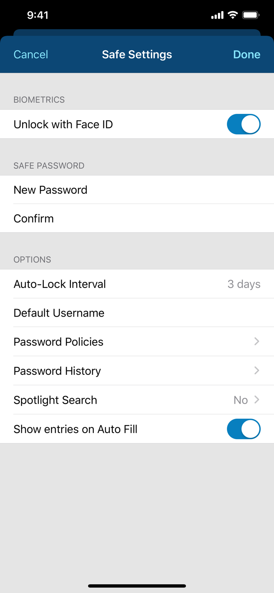
Task: Tap the Safe Settings title
Action: [x=137, y=54]
